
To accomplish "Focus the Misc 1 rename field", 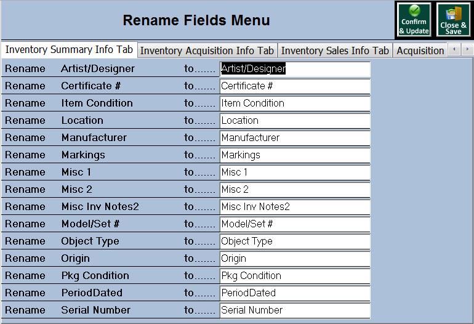I will tap(295, 172).
